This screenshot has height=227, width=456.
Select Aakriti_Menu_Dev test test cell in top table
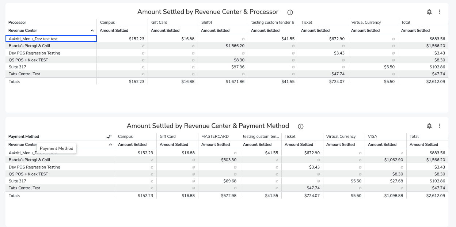[51, 38]
